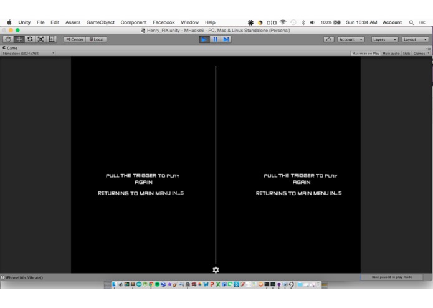Image resolution: width=433 pixels, height=308 pixels.
Task: Click the volume icon in menu bar
Action: click(x=312, y=22)
